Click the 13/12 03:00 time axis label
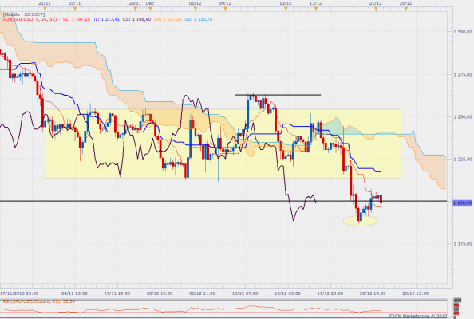The image size is (474, 319). pyautogui.click(x=287, y=293)
